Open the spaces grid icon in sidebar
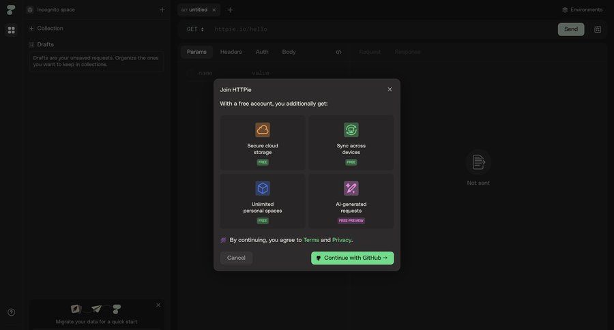The height and width of the screenshot is (330, 614). (x=12, y=30)
